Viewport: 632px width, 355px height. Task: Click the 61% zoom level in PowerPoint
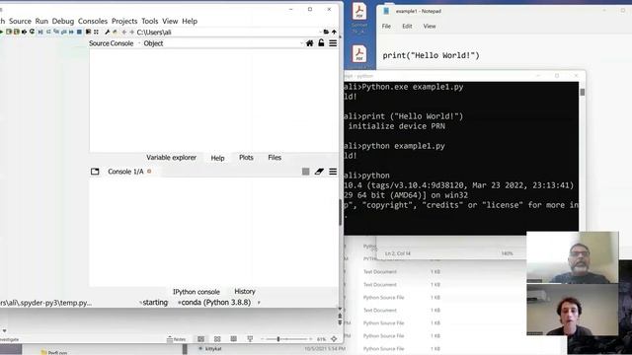click(x=321, y=339)
